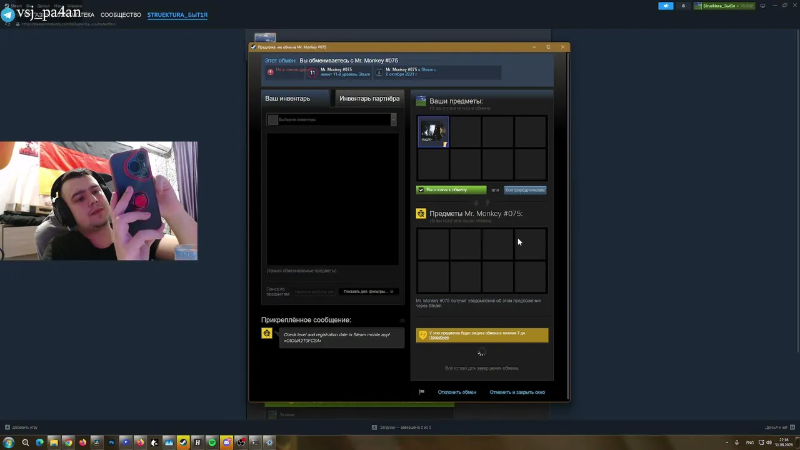Click Mr. Monkey #075 avatar beside Предметы
800x450 pixels.
coord(421,214)
